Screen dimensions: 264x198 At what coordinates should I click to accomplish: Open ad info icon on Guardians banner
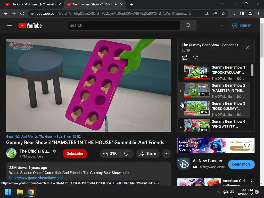point(247,144)
